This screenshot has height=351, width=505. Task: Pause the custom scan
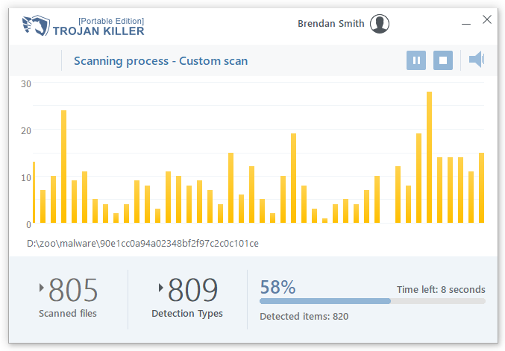[x=416, y=60]
